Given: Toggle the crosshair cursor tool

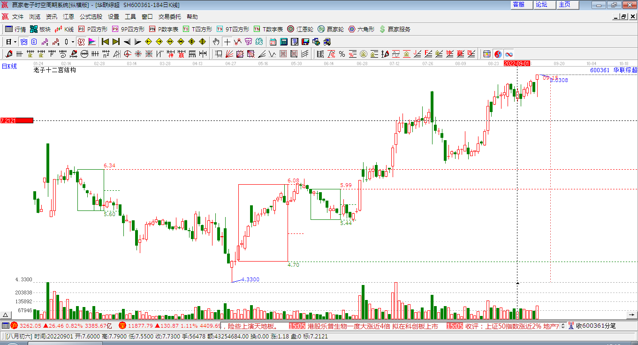Looking at the screenshot, I should [x=227, y=42].
